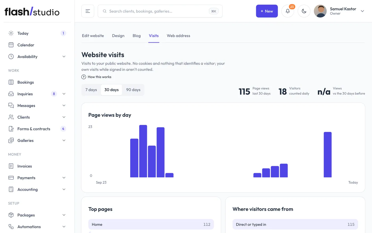Image resolution: width=372 pixels, height=233 pixels.
Task: Click the n/a views comparison stat
Action: [341, 91]
